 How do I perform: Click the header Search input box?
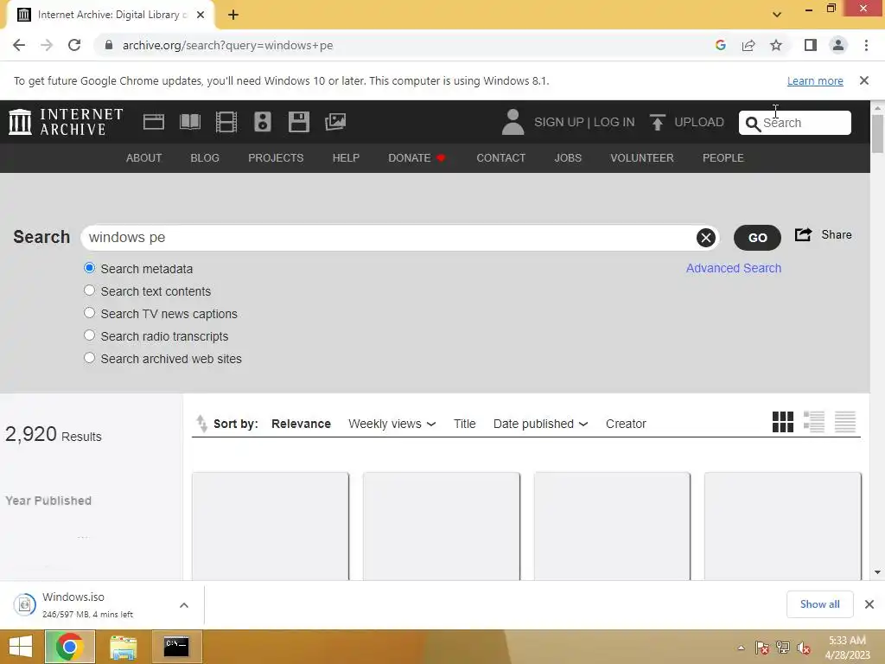click(795, 123)
